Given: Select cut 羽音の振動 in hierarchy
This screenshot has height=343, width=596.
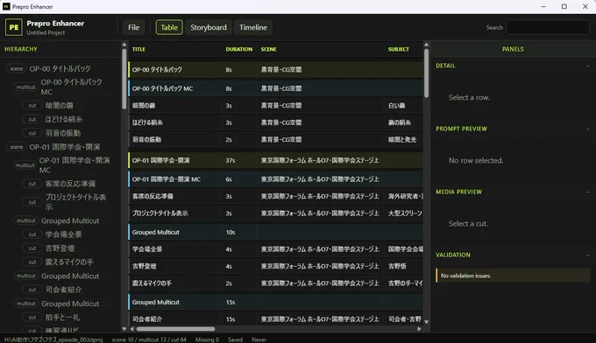Looking at the screenshot, I should tap(63, 133).
